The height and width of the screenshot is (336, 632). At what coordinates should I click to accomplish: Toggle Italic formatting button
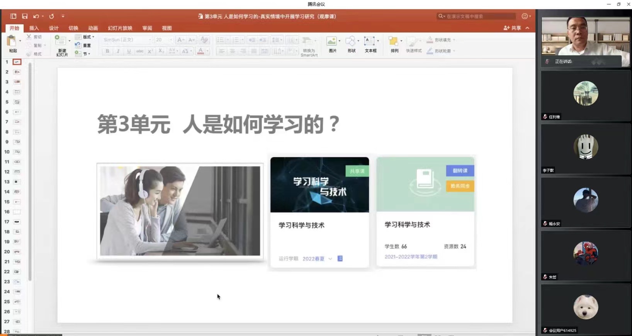118,51
